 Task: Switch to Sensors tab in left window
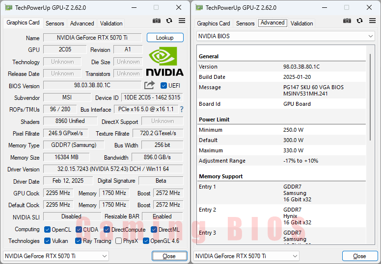pyautogui.click(x=54, y=24)
